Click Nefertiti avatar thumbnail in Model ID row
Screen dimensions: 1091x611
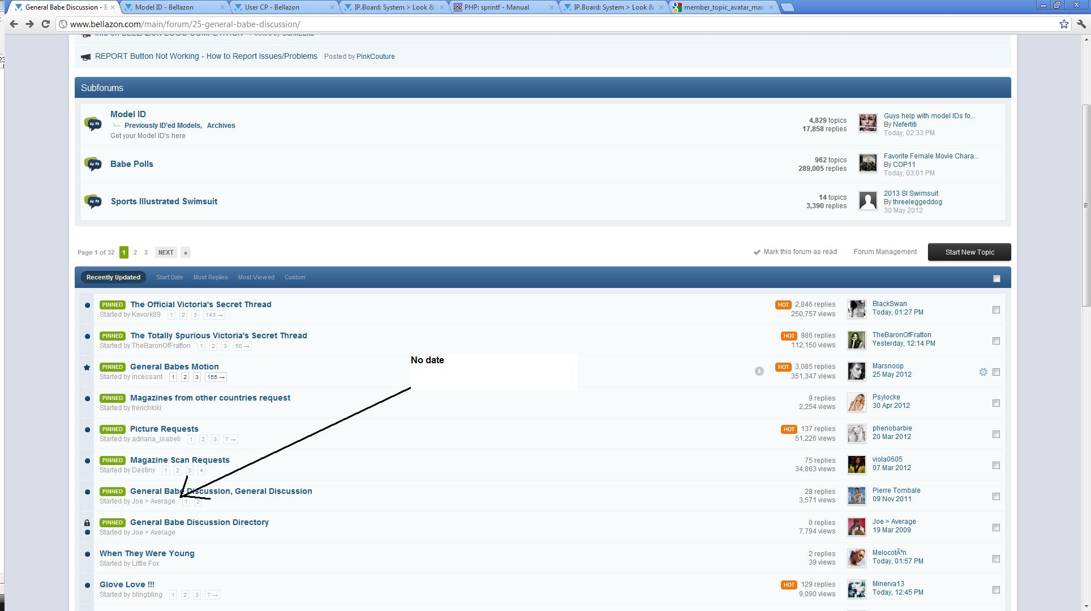coord(867,123)
